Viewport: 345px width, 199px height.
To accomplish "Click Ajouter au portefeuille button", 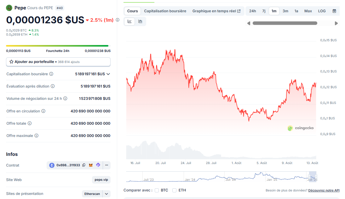I will coord(58,62).
